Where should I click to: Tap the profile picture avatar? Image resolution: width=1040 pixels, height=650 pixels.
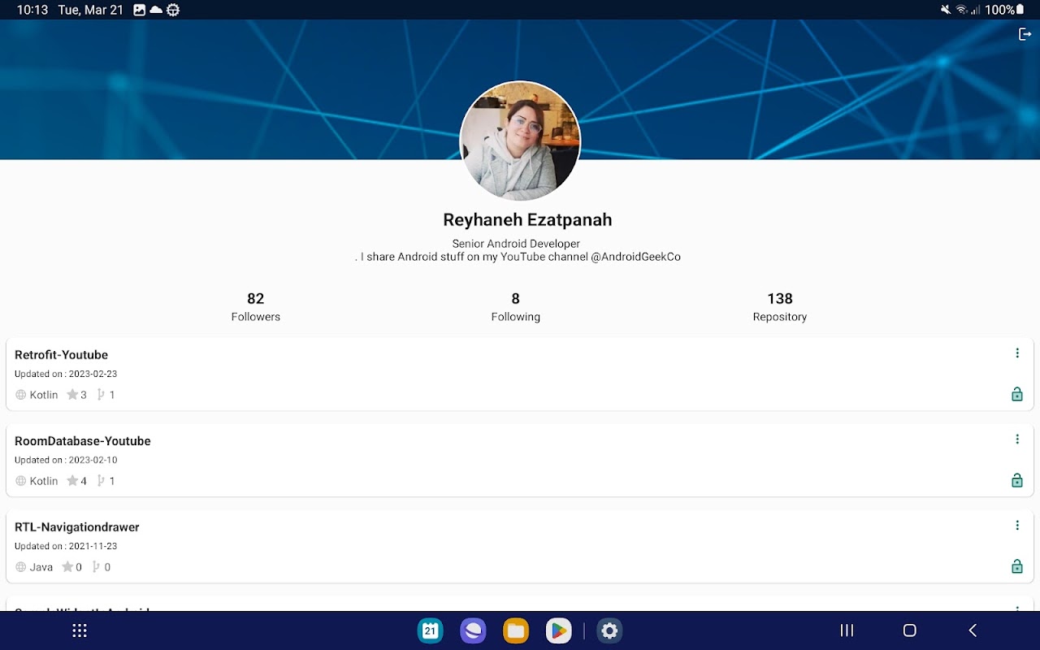coord(520,141)
